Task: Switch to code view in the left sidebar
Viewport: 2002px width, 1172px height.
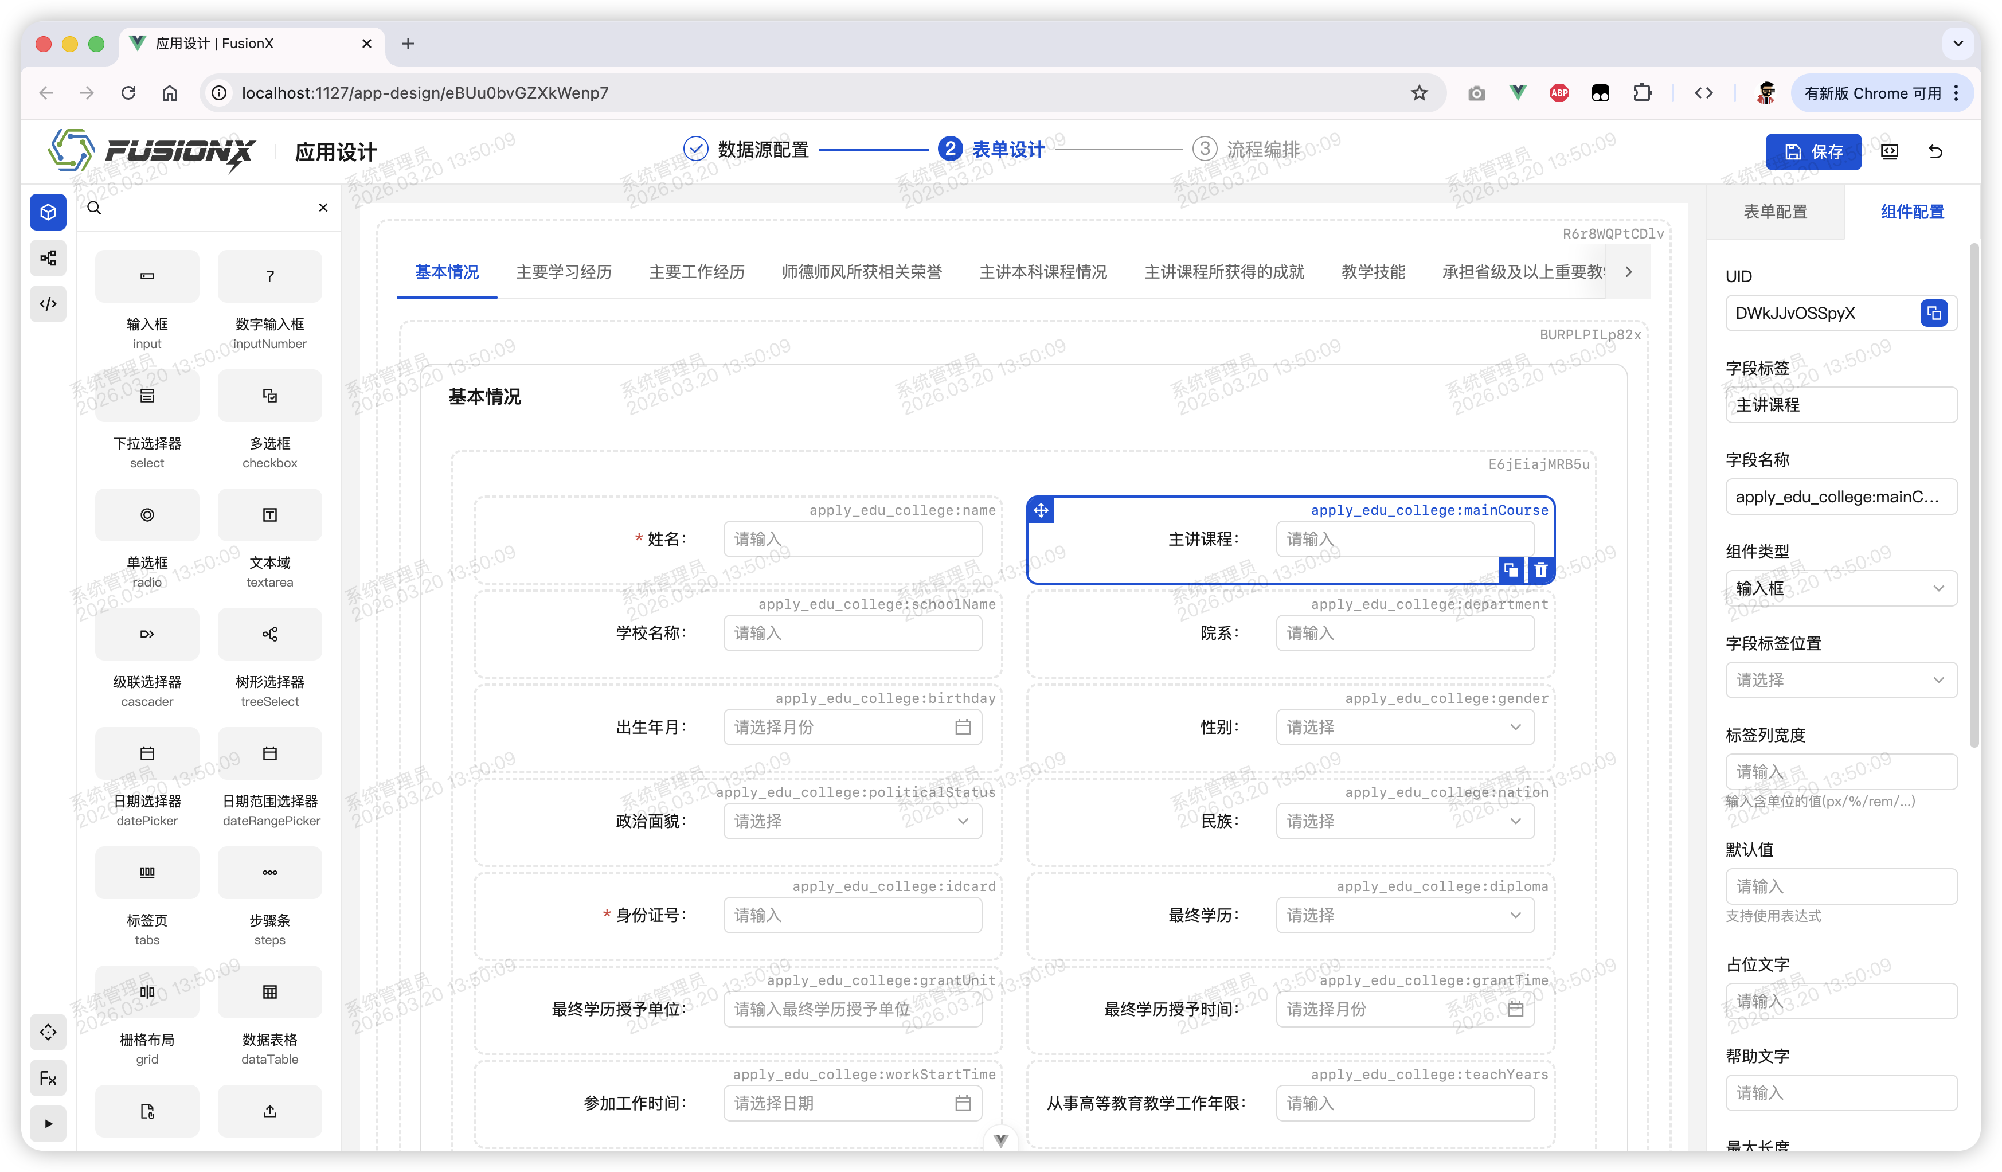Action: (48, 303)
